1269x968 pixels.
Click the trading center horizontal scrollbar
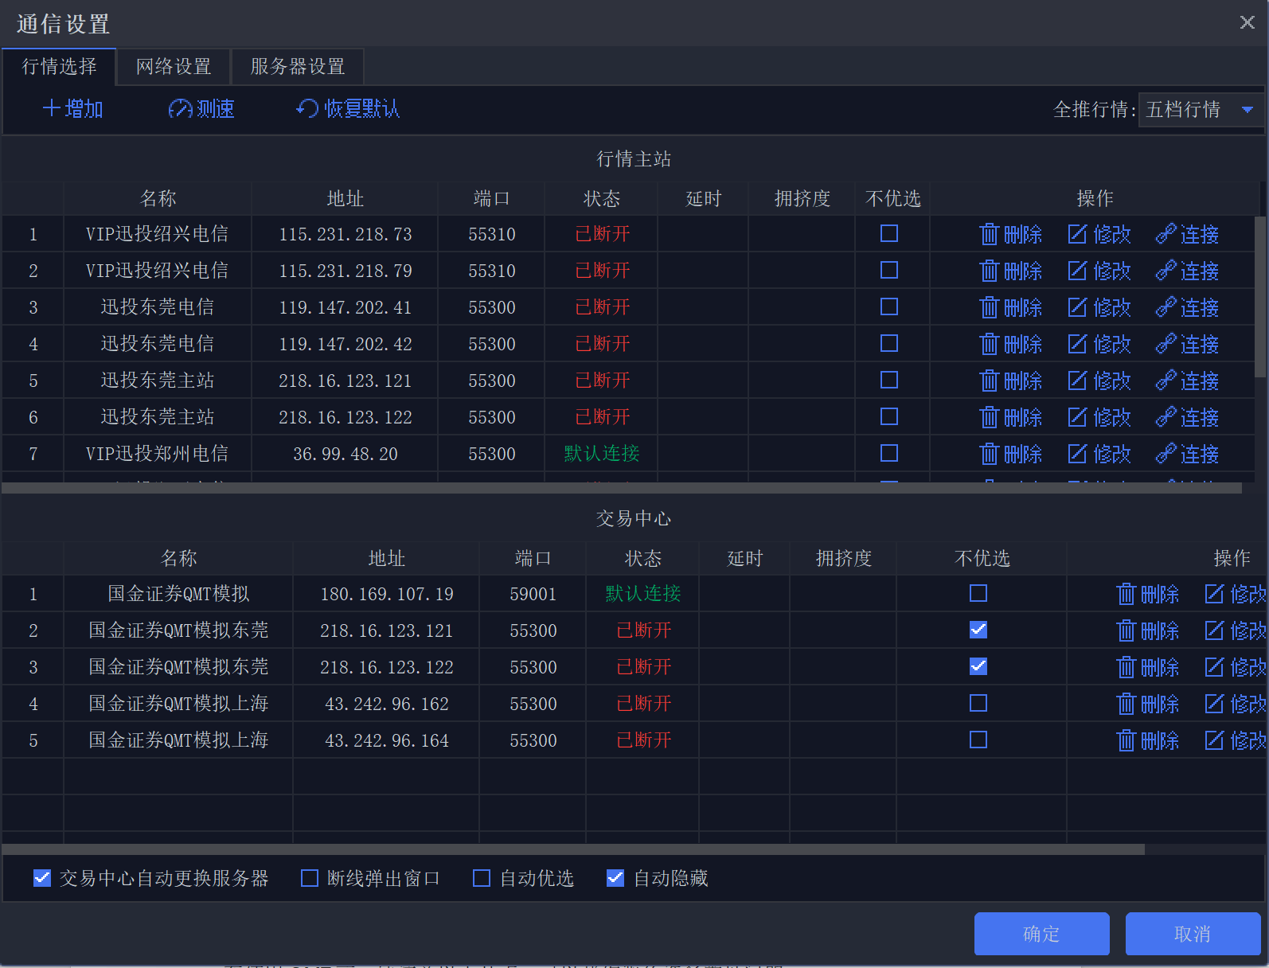[573, 849]
